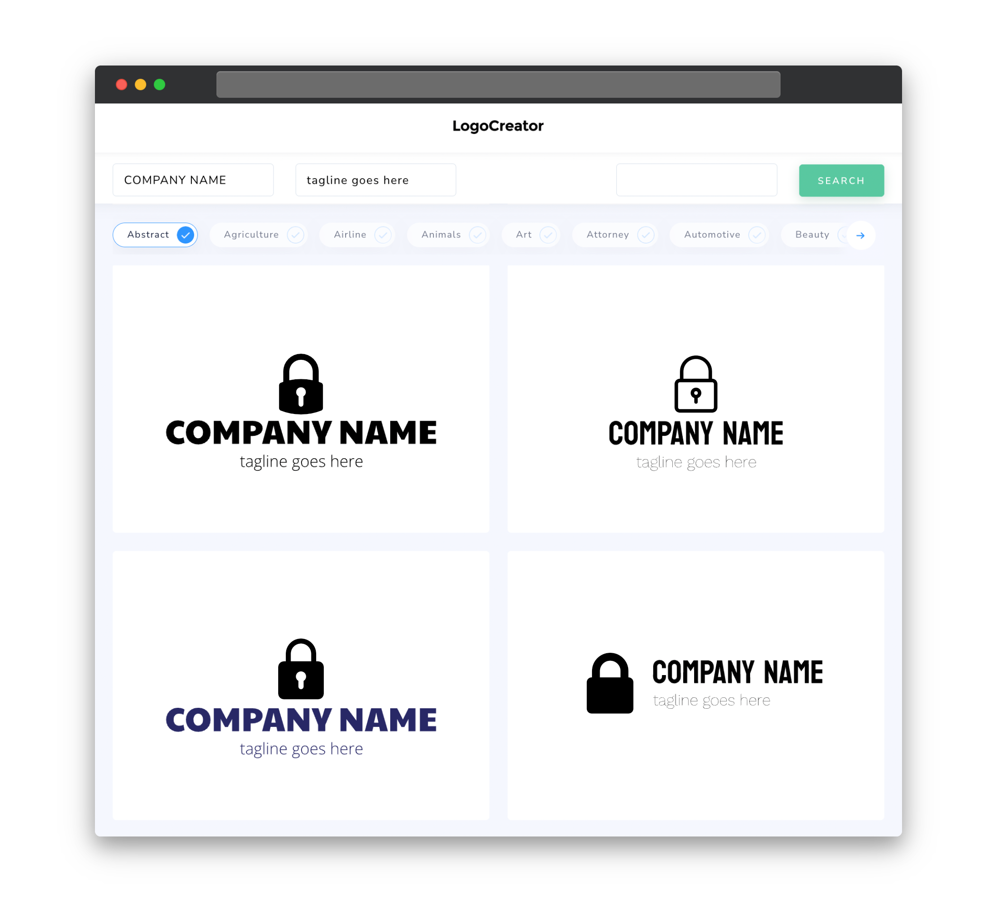Click the Attorney filter label

tap(608, 235)
